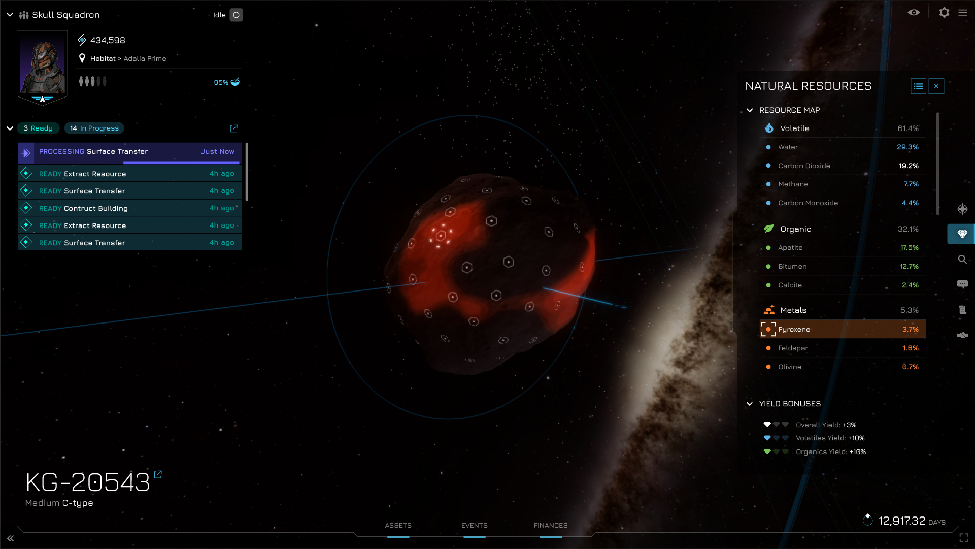Image resolution: width=975 pixels, height=549 pixels.
Task: Click the Metals resource category icon
Action: coord(769,310)
